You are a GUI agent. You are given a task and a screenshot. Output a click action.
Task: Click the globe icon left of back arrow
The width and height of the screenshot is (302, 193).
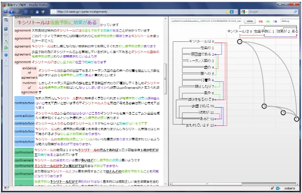6,12
